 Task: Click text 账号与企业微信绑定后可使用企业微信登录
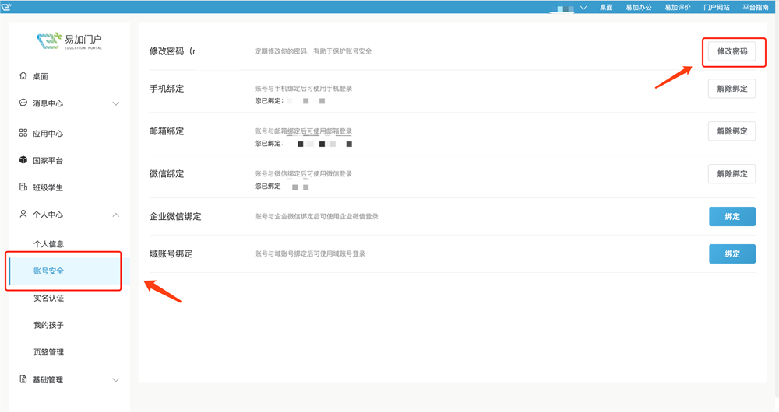tap(316, 216)
